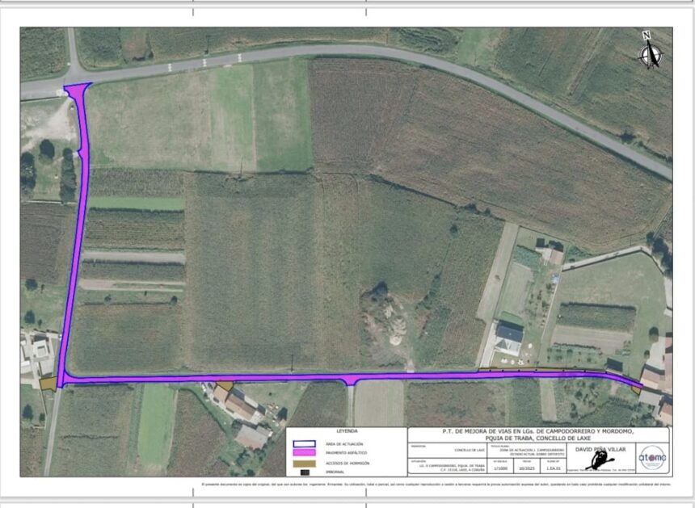This screenshot has height=508, width=695.
Task: Click the 1/1000 scale value
Action: (500, 468)
